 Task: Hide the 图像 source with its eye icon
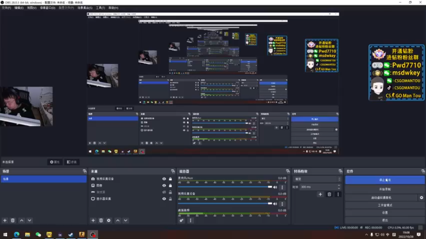click(x=164, y=185)
